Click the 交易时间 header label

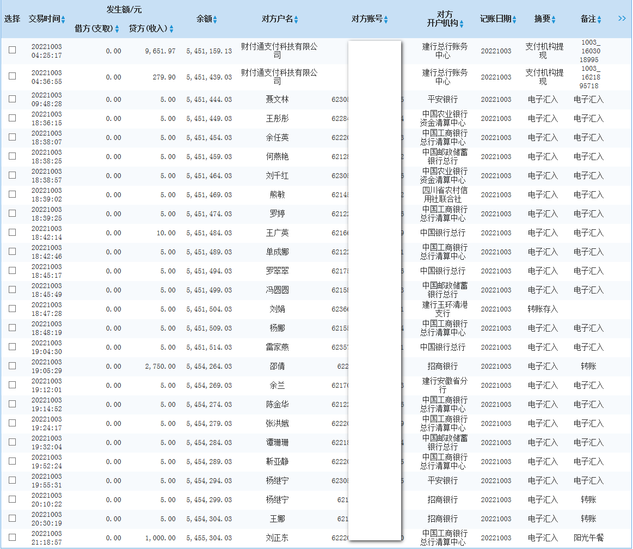[x=45, y=19]
